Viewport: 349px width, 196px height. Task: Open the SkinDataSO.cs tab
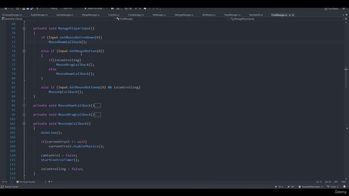click(256, 15)
